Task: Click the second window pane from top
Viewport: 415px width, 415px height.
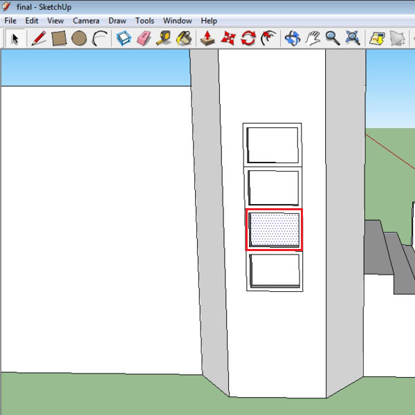Action: [x=274, y=187]
